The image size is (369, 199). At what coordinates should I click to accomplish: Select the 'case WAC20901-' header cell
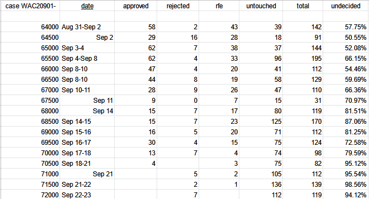point(30,6)
